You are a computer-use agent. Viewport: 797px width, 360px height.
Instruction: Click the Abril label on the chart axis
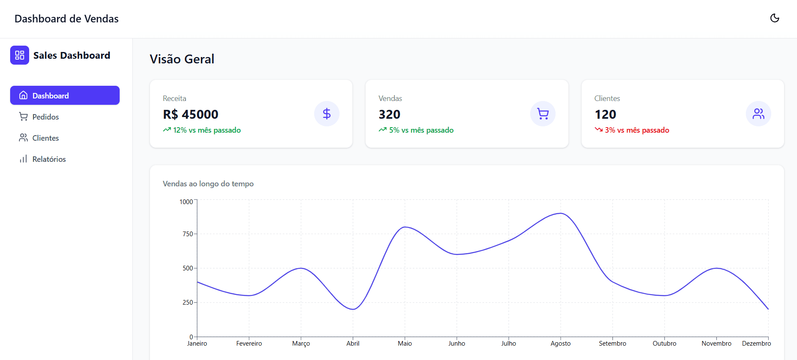point(353,344)
